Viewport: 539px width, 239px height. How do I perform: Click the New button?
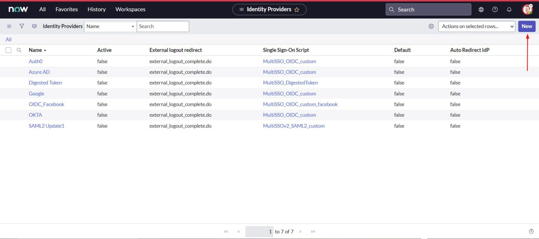point(526,26)
